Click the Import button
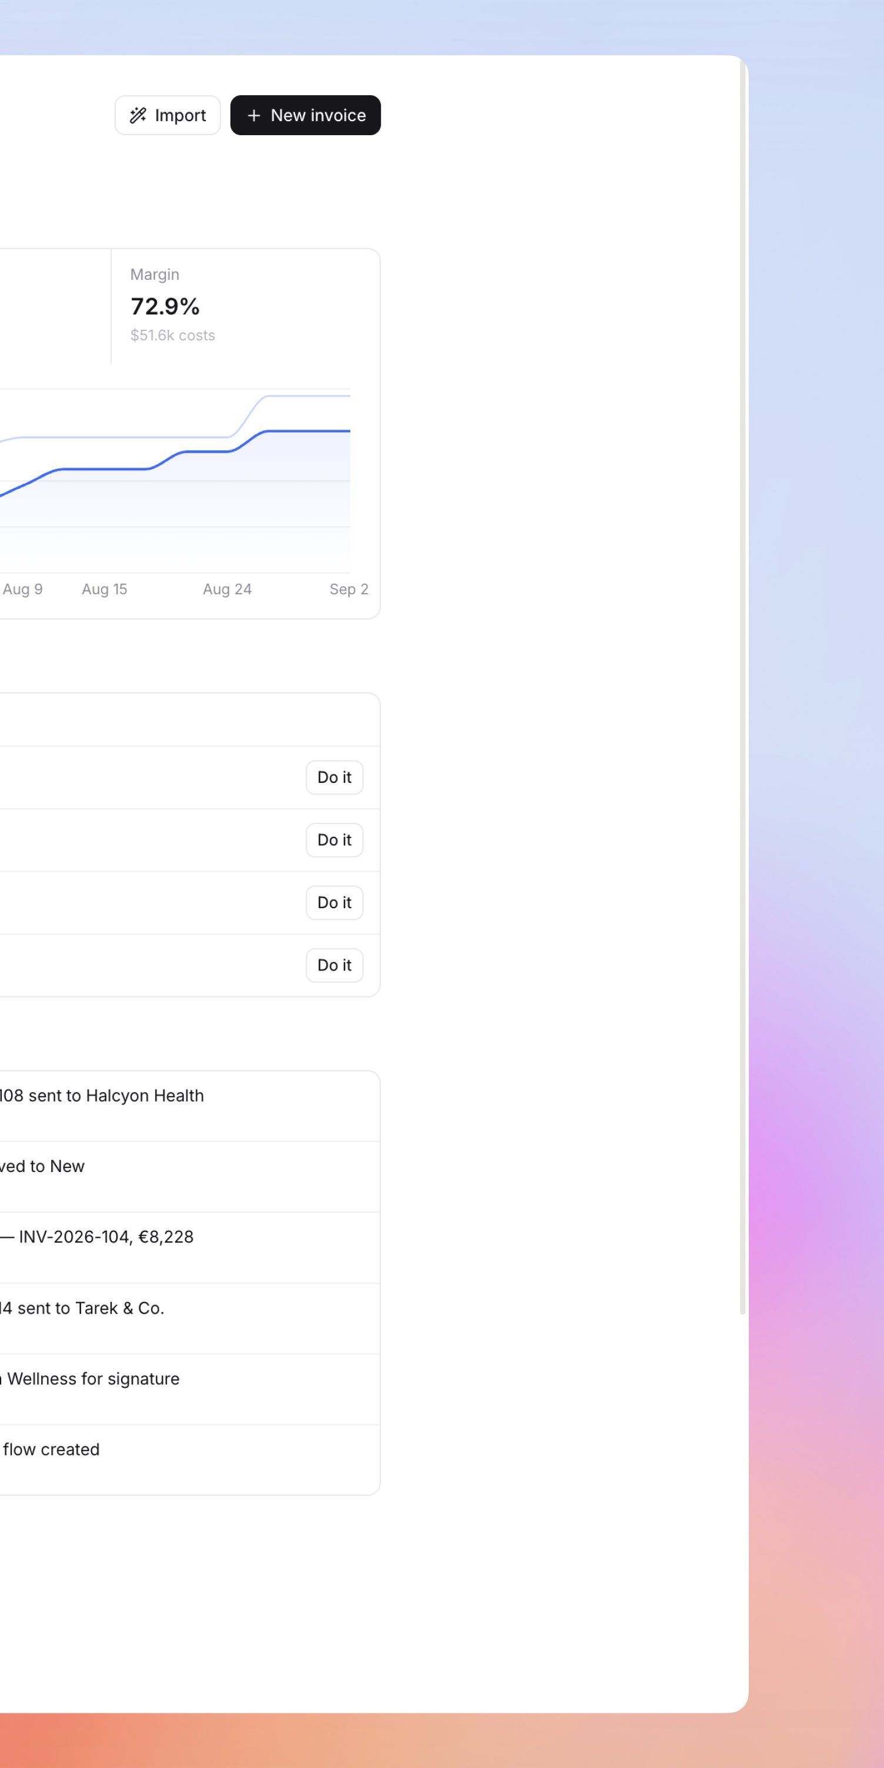 coord(168,115)
